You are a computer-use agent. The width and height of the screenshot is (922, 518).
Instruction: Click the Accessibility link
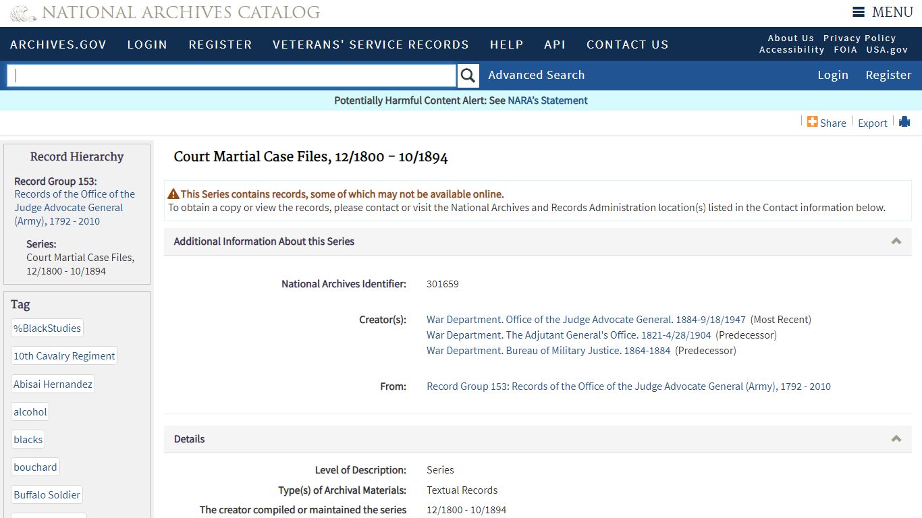(x=792, y=50)
